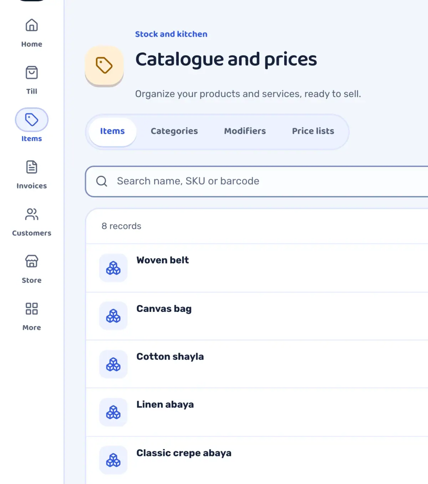The image size is (428, 484).
Task: Click the search magnifier icon
Action: 102,181
